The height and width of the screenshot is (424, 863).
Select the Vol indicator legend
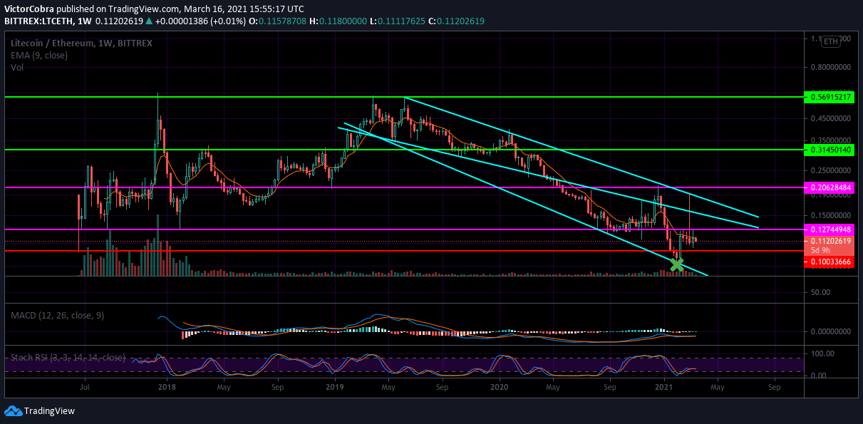point(16,67)
